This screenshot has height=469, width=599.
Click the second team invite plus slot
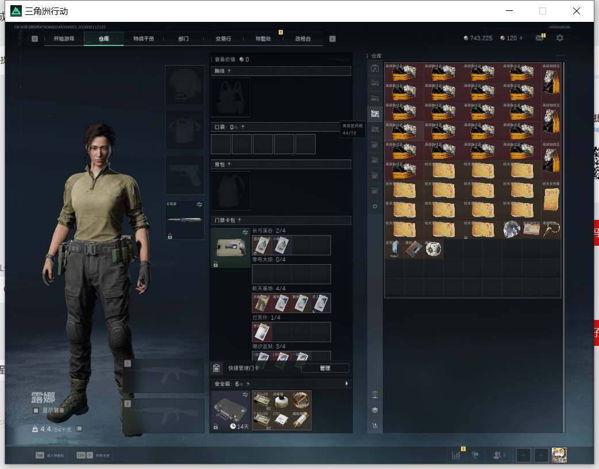coord(541,455)
